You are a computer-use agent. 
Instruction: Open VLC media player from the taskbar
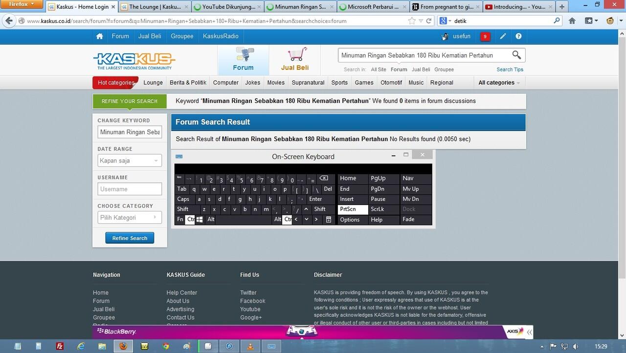[x=250, y=346]
